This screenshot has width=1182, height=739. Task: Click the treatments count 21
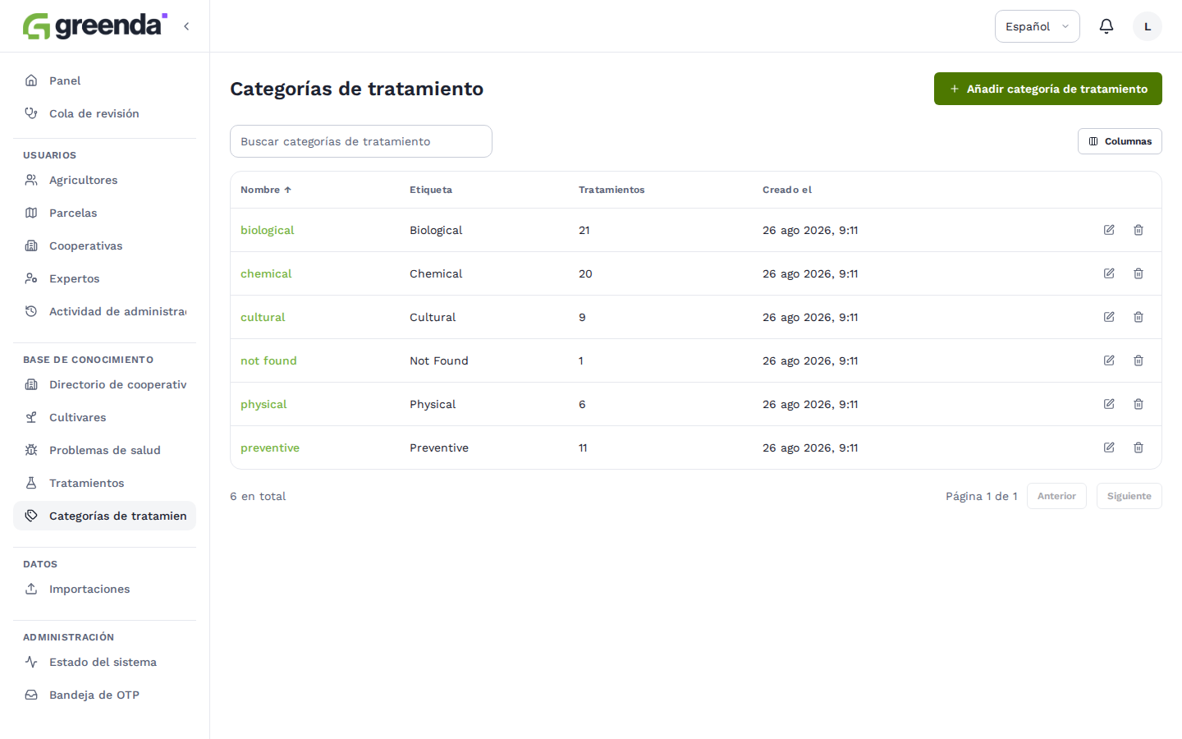[584, 230]
